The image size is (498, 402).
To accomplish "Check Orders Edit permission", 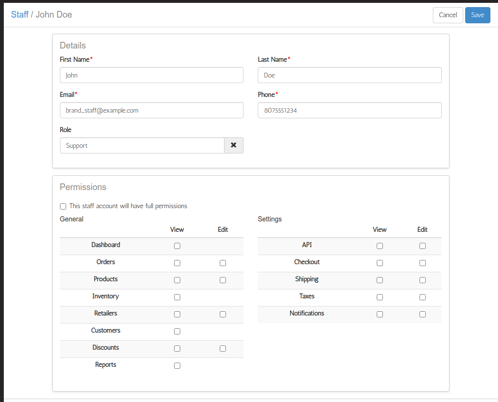I will 223,263.
